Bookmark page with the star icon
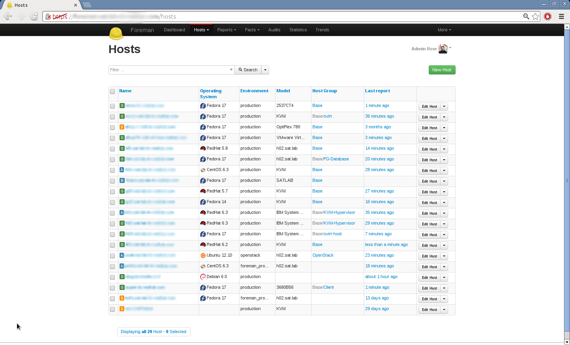 (x=536, y=16)
